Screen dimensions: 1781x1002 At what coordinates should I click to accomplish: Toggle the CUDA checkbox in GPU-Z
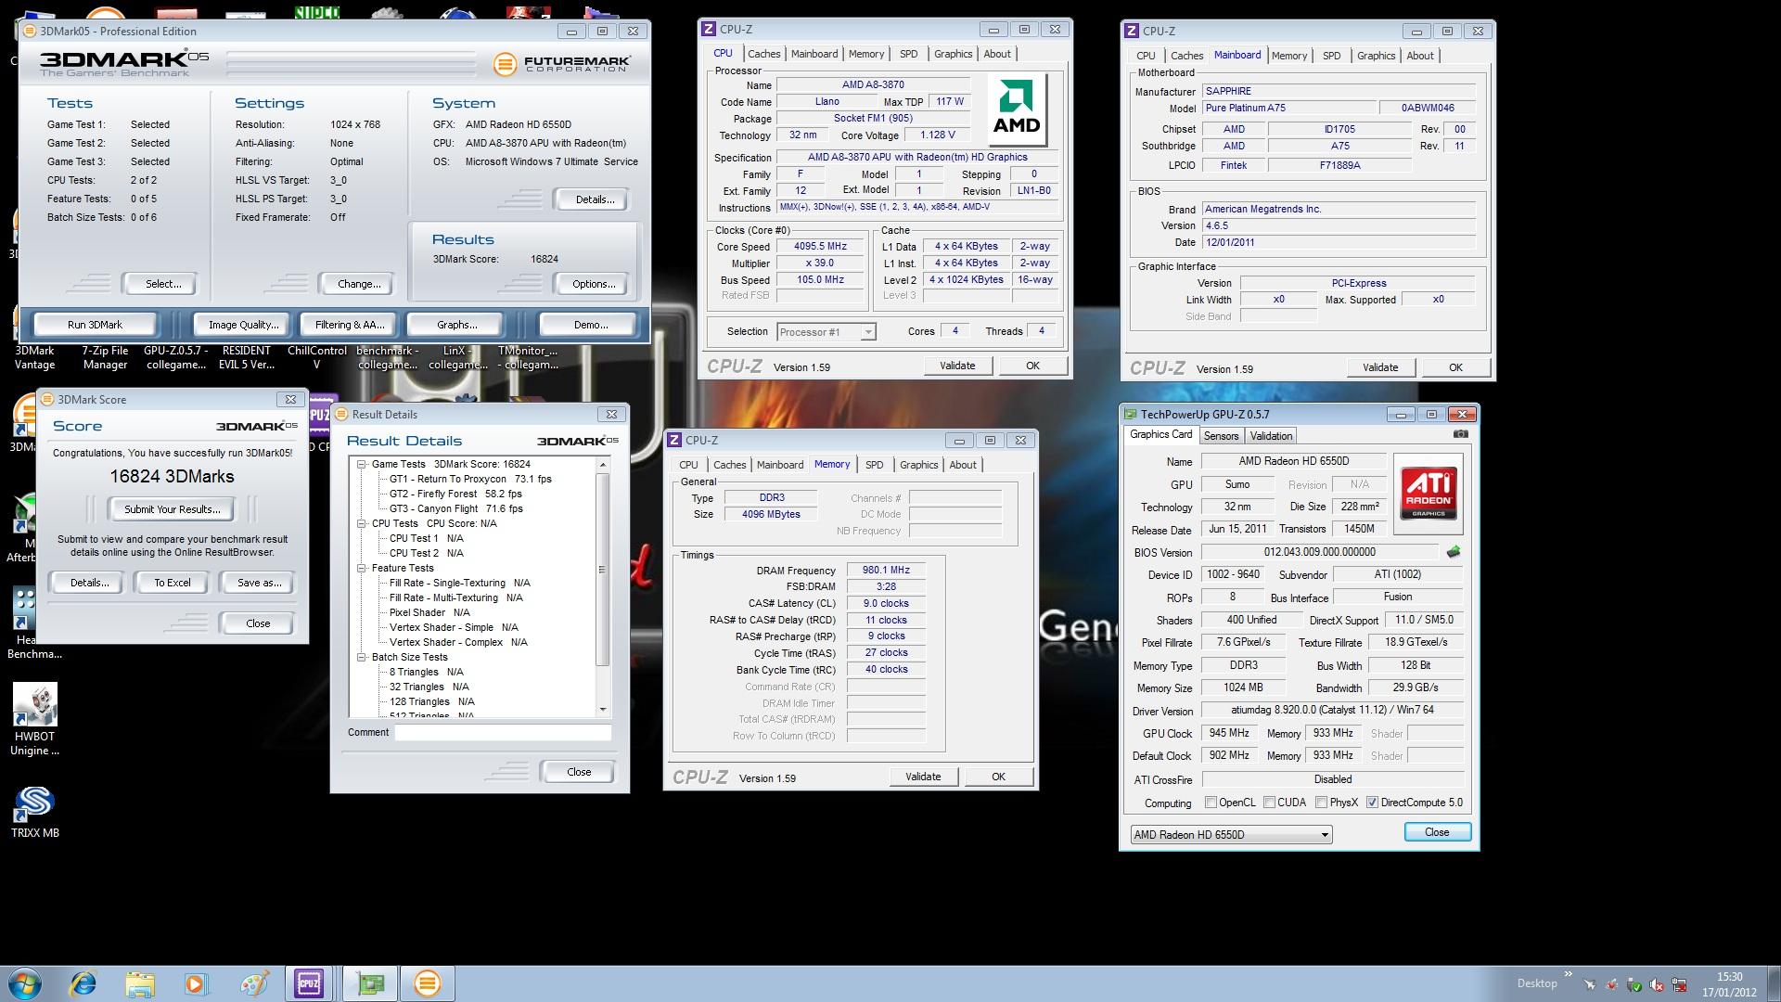coord(1269,803)
